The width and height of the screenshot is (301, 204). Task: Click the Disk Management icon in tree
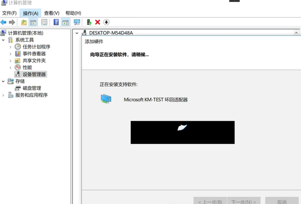pos(18,88)
